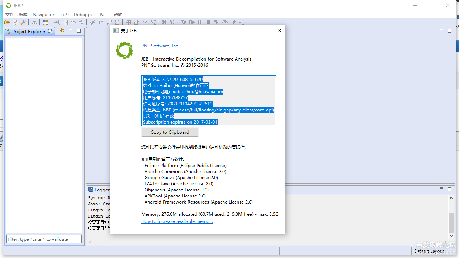459x258 pixels.
Task: Click the debugger Step Into icon
Action: pyautogui.click(x=217, y=23)
